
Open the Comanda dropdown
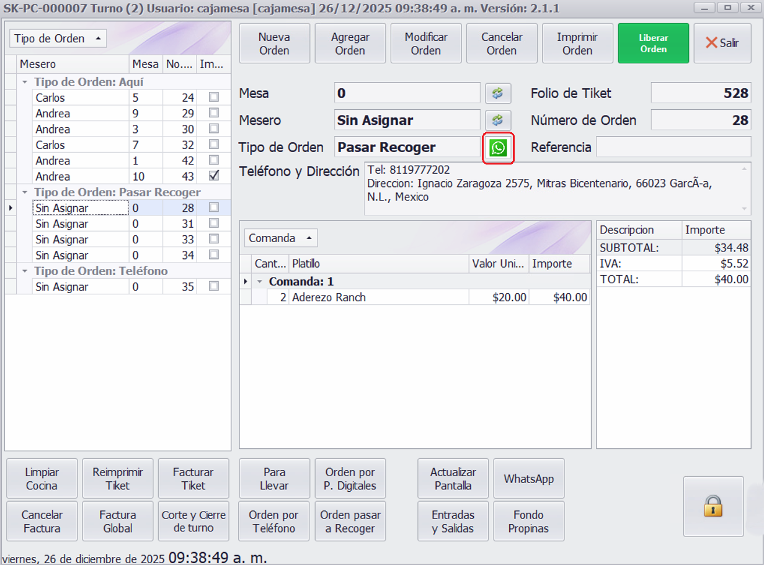(x=281, y=238)
